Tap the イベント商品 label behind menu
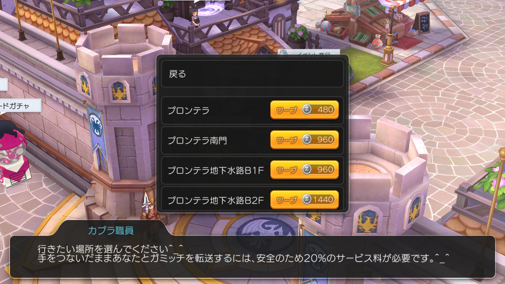Viewport: 505px width, 284px height. [309, 53]
